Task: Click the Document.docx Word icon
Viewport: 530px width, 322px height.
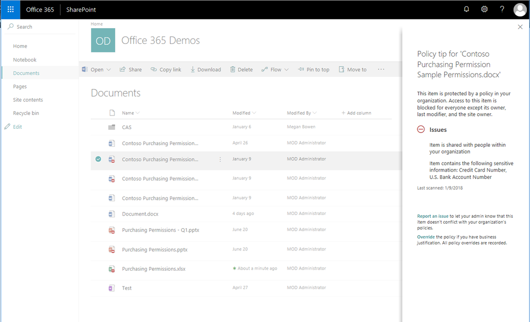Action: pos(111,214)
